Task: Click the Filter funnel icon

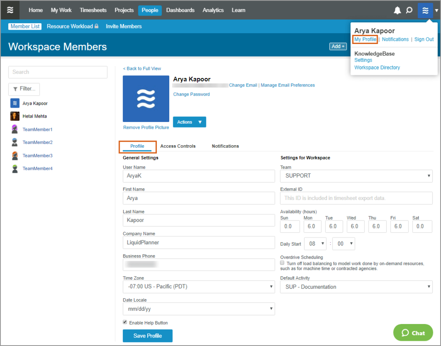Action: pos(16,89)
